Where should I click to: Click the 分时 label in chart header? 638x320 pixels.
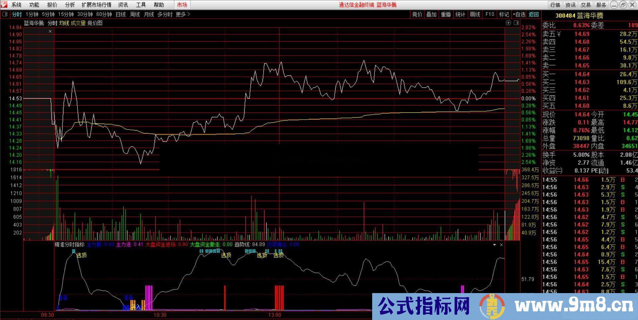(x=53, y=23)
